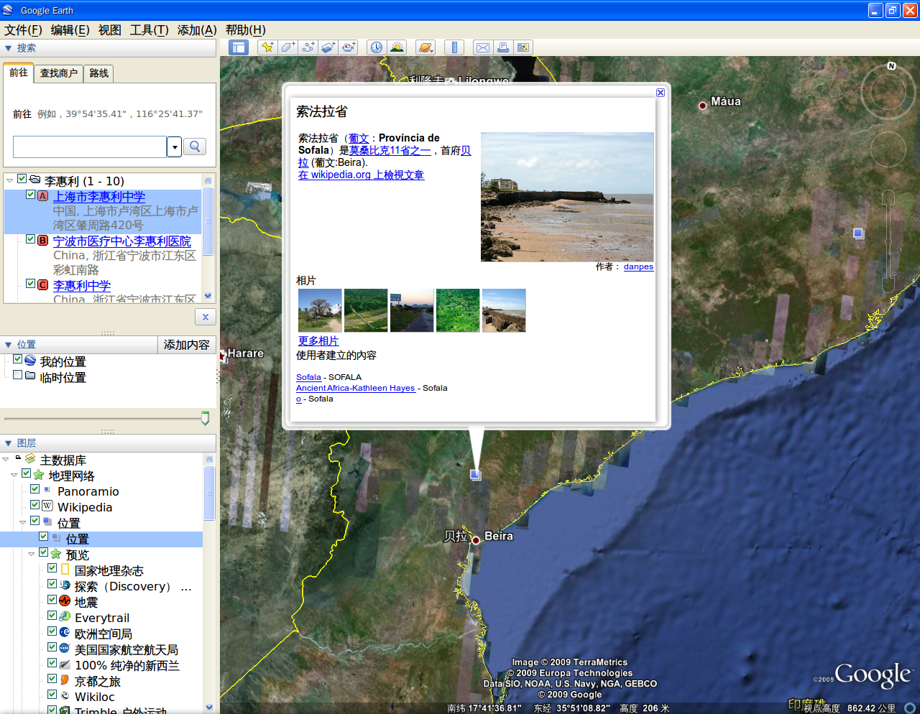Click the 添加内容 button

coord(187,345)
